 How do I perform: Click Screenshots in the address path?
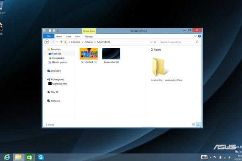[x=104, y=42]
